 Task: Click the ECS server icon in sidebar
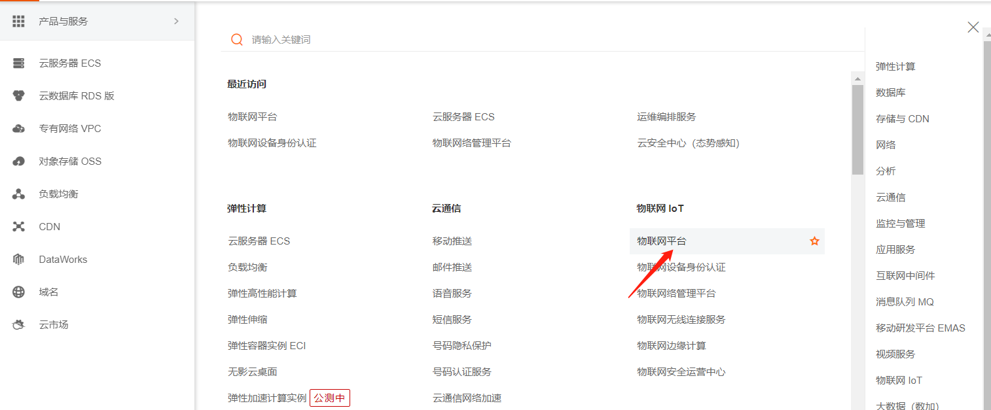(18, 63)
